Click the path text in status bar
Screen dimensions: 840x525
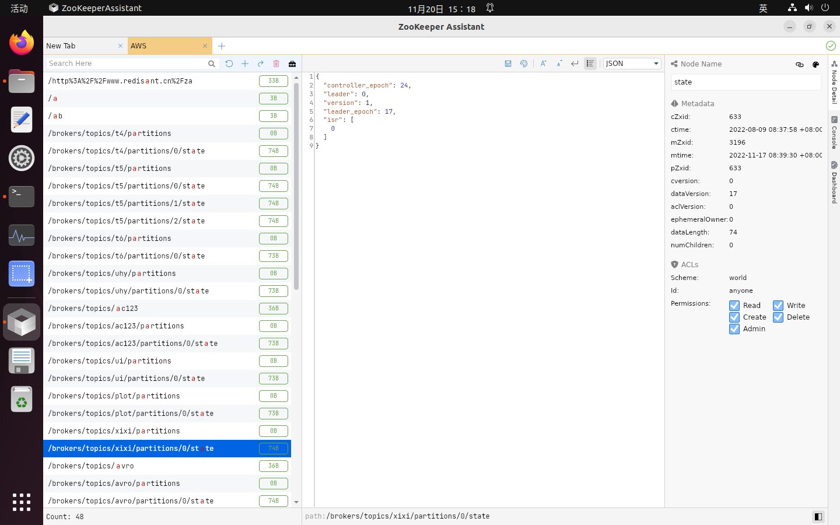(397, 516)
